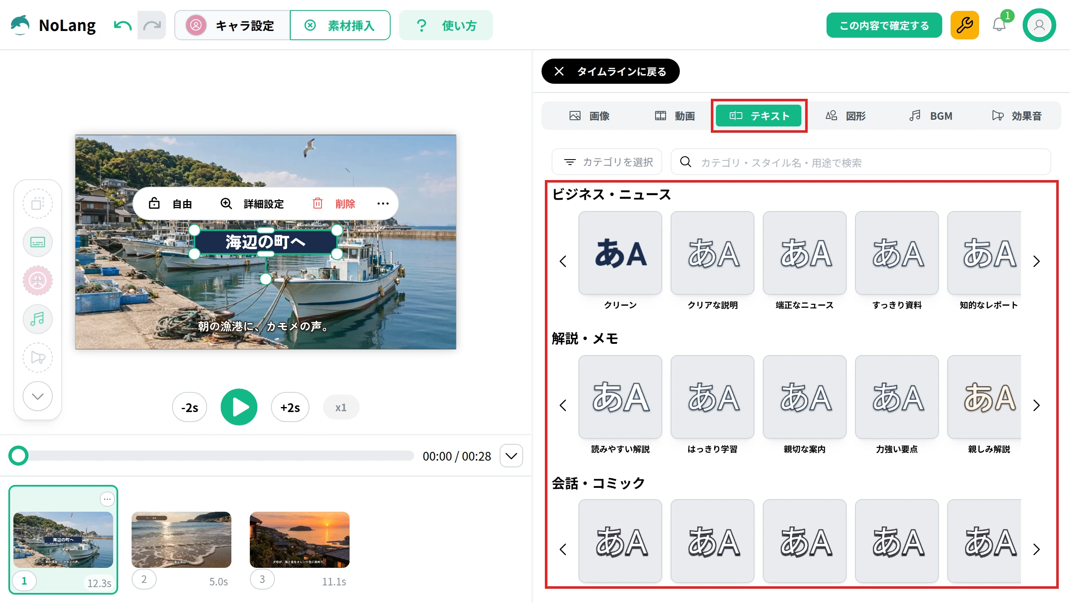Open the notifications bell
This screenshot has width=1073, height=603.
pyautogui.click(x=1000, y=25)
